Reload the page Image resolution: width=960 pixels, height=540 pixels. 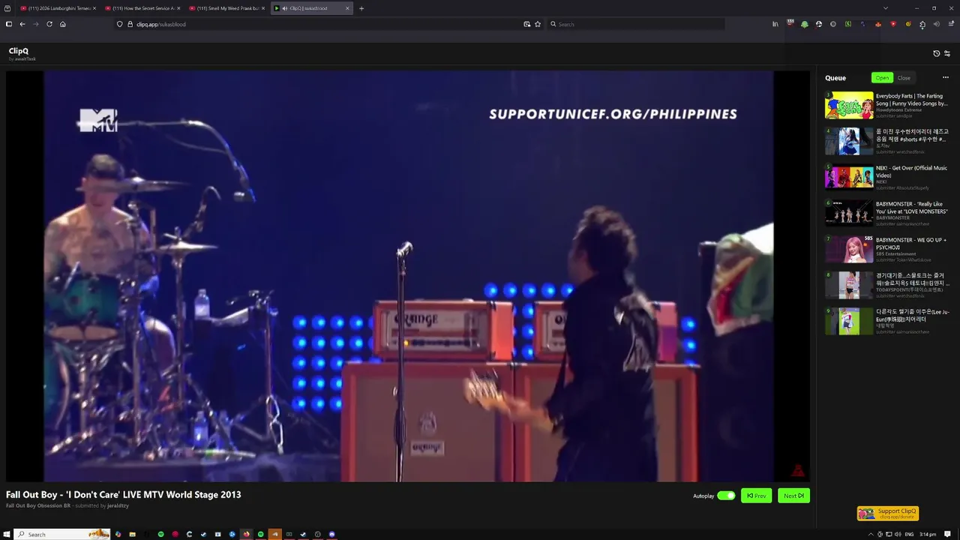[x=49, y=24]
